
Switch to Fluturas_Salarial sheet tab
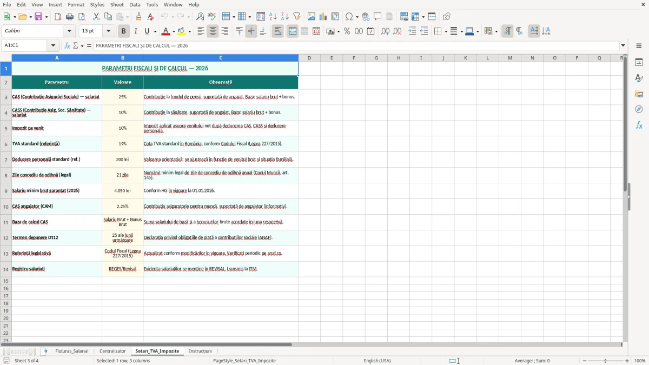(x=71, y=351)
